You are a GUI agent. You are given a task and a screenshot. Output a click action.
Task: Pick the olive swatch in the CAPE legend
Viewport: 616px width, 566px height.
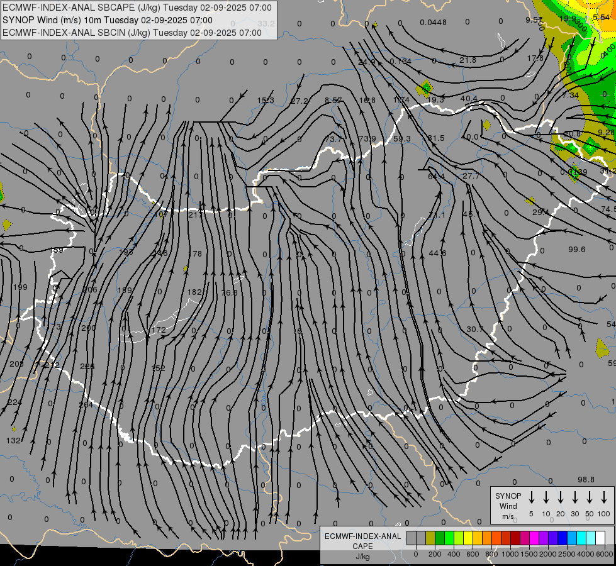[x=430, y=538]
